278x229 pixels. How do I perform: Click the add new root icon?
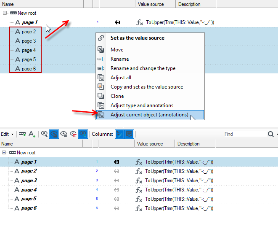pos(22,134)
